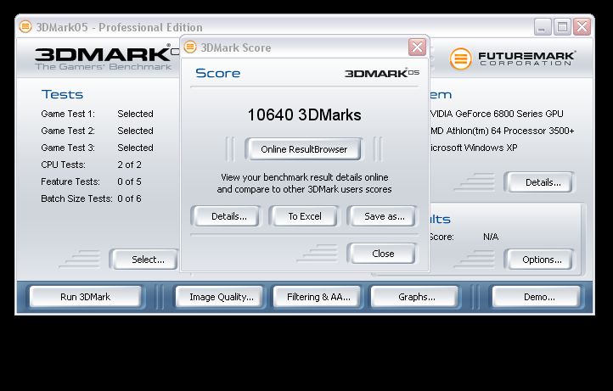Open the Select... tests button
Viewport: 613px width, 391px height.
145,260
